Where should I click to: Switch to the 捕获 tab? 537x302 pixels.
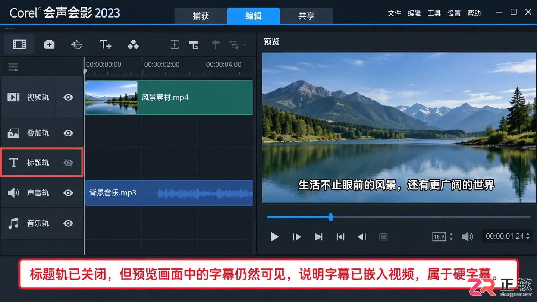pyautogui.click(x=201, y=16)
